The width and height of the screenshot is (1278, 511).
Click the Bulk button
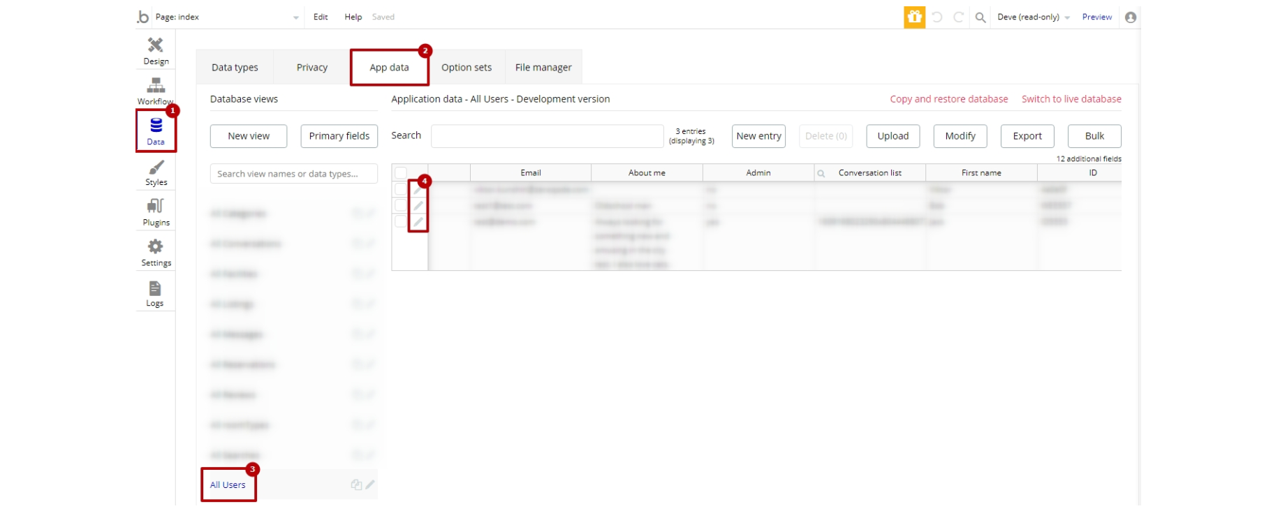tap(1094, 136)
